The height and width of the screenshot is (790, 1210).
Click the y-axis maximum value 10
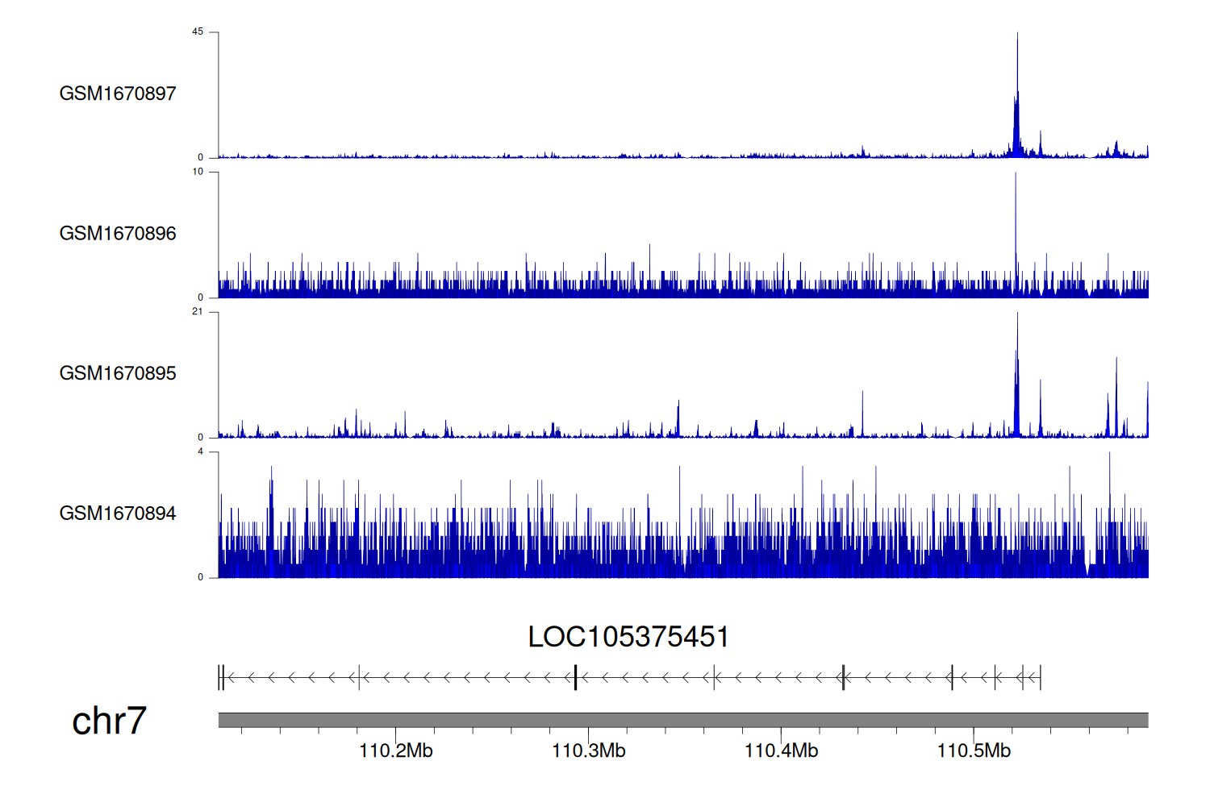click(198, 172)
